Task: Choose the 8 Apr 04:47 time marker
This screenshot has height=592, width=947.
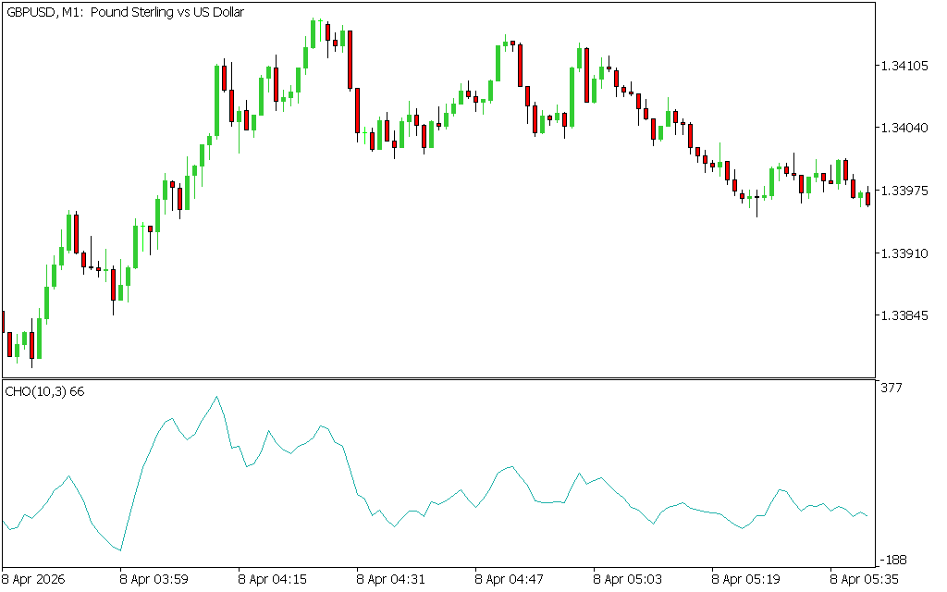Action: pyautogui.click(x=510, y=580)
